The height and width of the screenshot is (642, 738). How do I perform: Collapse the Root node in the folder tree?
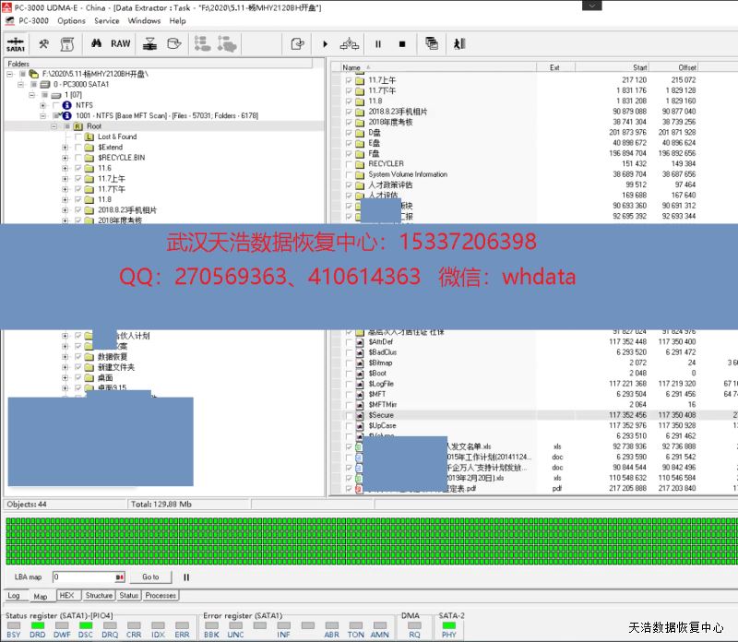54,126
